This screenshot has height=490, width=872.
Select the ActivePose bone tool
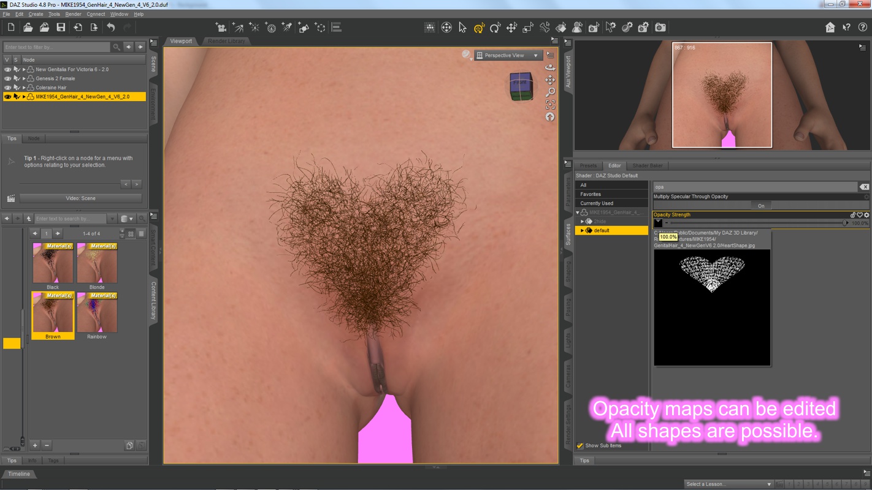545,28
